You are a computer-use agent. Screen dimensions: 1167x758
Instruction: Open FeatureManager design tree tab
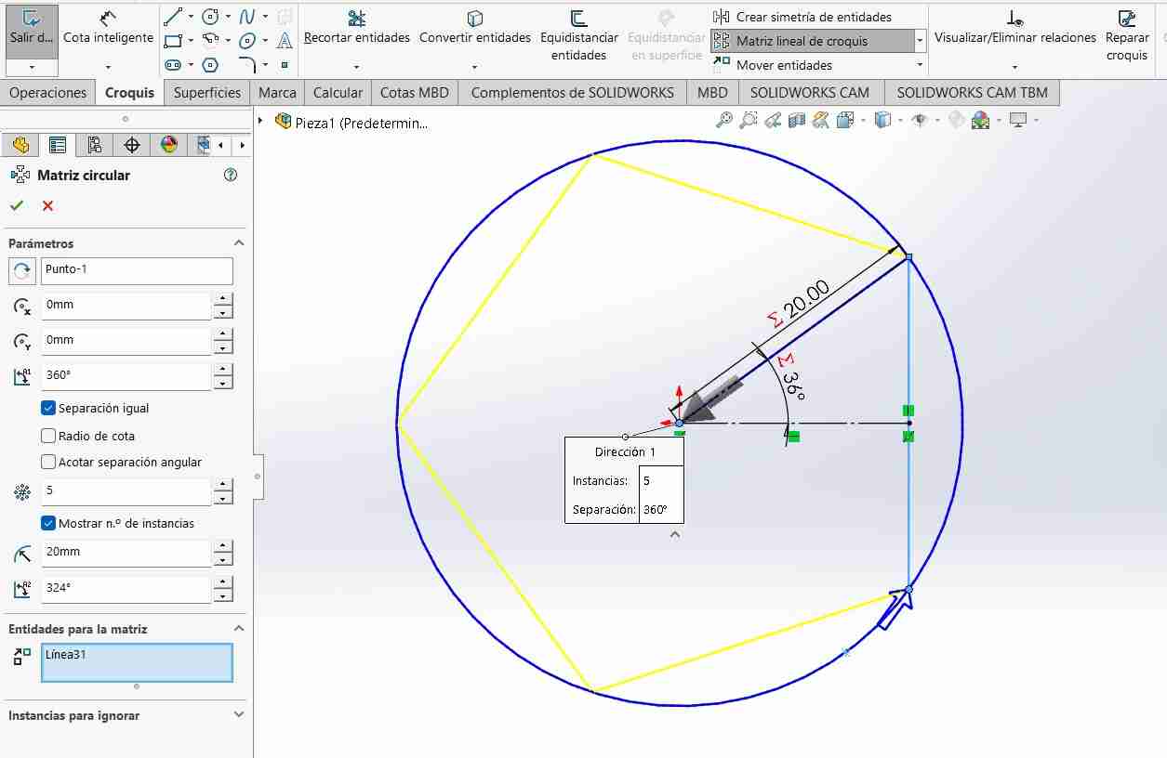coord(20,145)
